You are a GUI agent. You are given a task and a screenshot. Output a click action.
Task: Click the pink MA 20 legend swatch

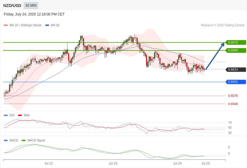(x=6, y=25)
